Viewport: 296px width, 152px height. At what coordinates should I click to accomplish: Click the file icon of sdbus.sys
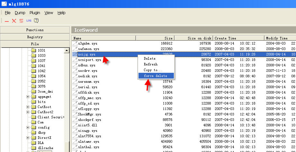pyautogui.click(x=75, y=65)
